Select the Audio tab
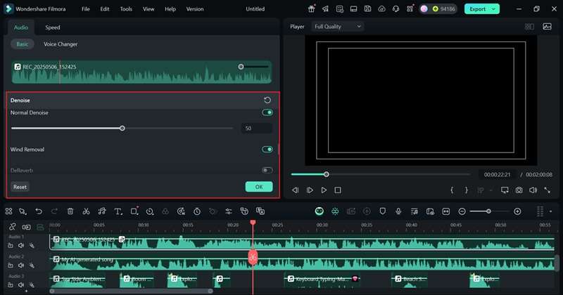Viewport: 563px width, 295px height. [x=21, y=27]
